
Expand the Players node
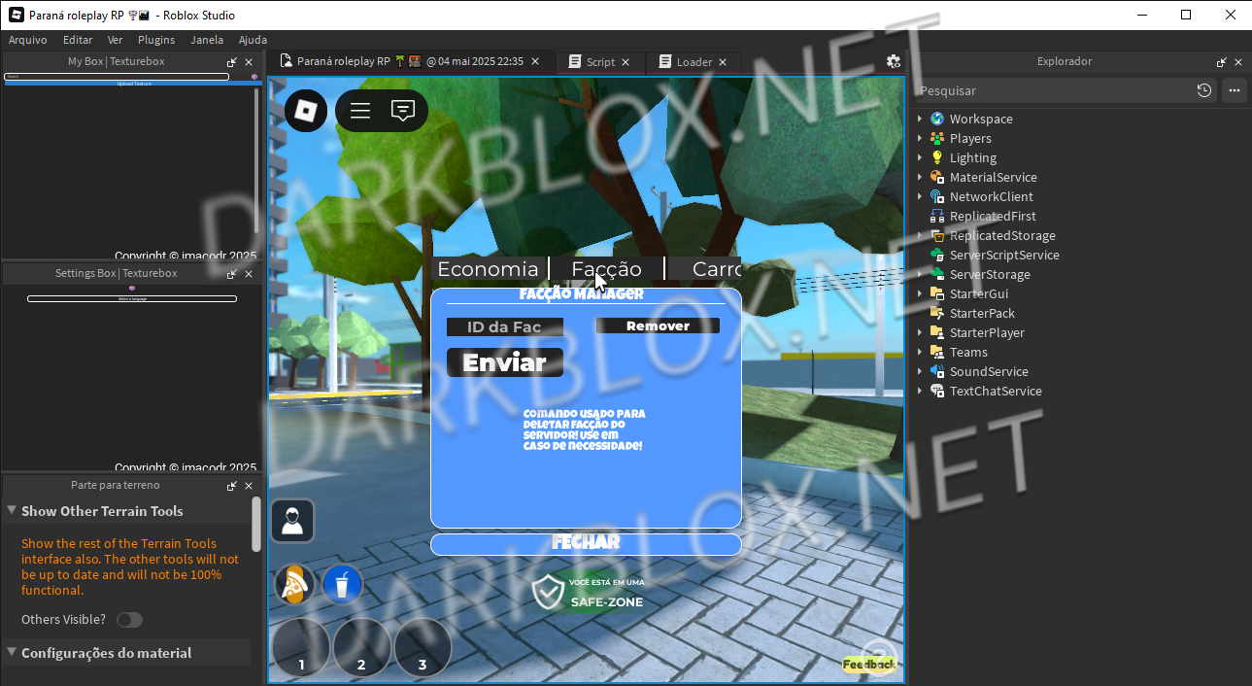point(920,138)
